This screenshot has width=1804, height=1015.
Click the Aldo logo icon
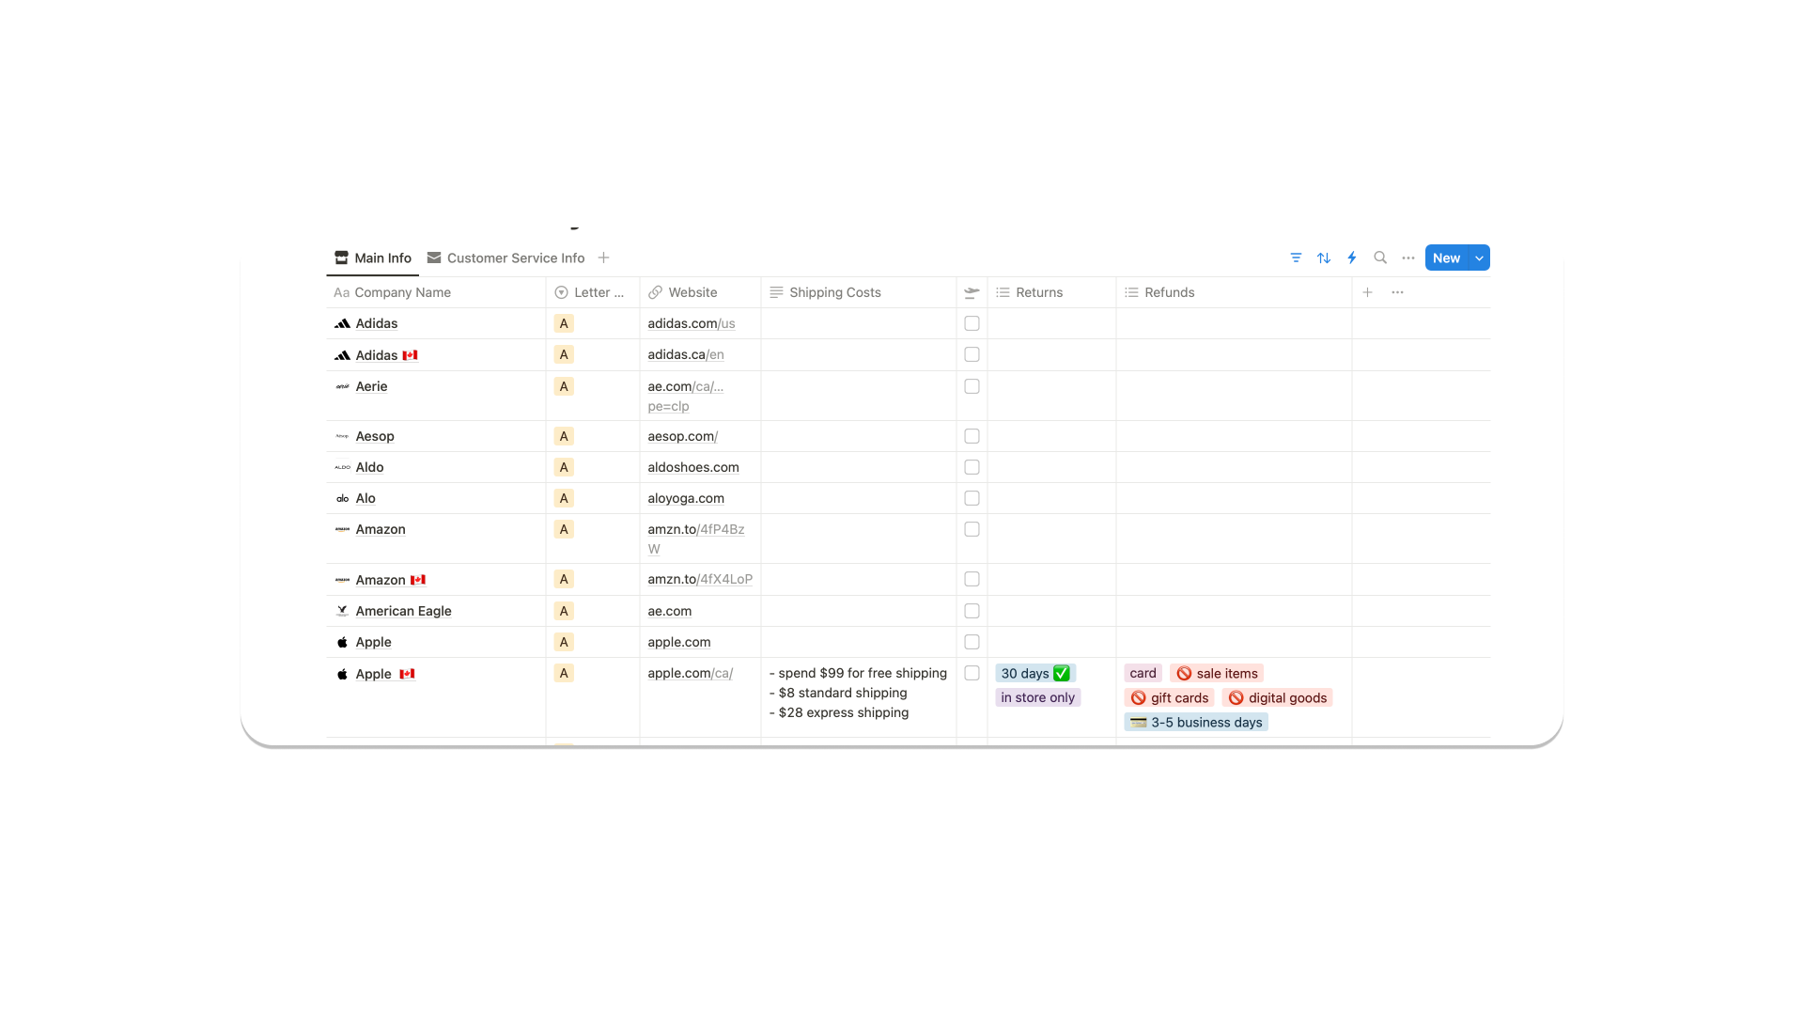pos(342,467)
